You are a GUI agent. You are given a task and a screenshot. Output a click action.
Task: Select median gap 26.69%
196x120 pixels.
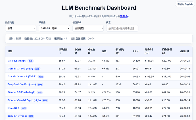coord(92,108)
